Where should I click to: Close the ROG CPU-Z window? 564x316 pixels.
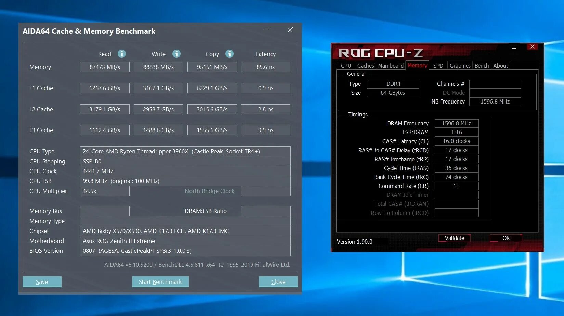(x=533, y=46)
